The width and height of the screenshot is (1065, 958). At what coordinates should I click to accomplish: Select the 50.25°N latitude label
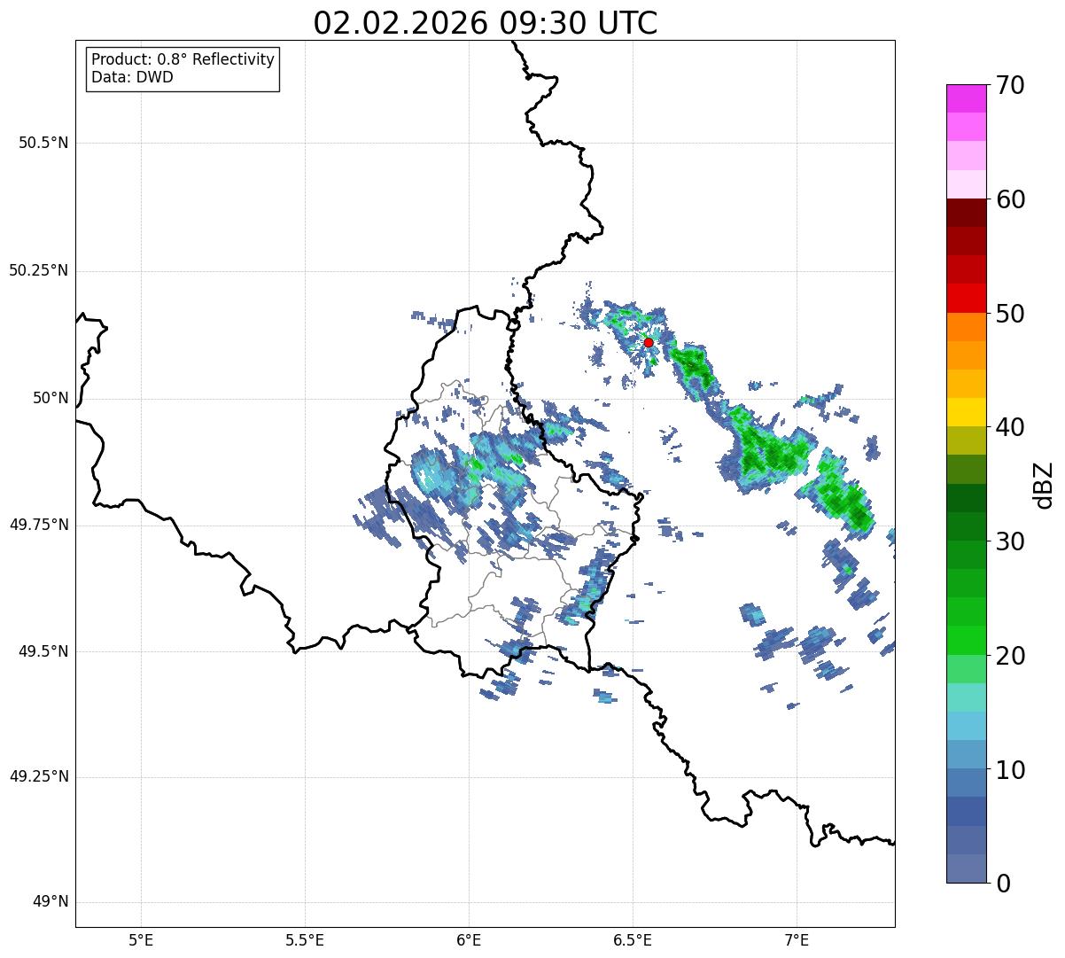[x=38, y=270]
